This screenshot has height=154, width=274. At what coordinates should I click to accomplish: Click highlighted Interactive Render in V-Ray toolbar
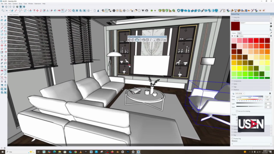(x=137, y=40)
